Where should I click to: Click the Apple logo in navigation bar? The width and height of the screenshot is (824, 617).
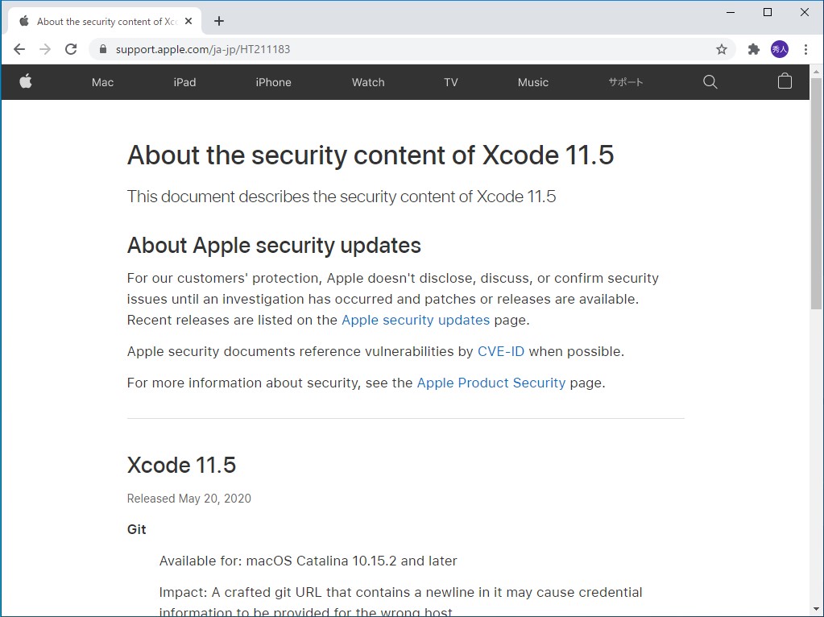click(27, 81)
